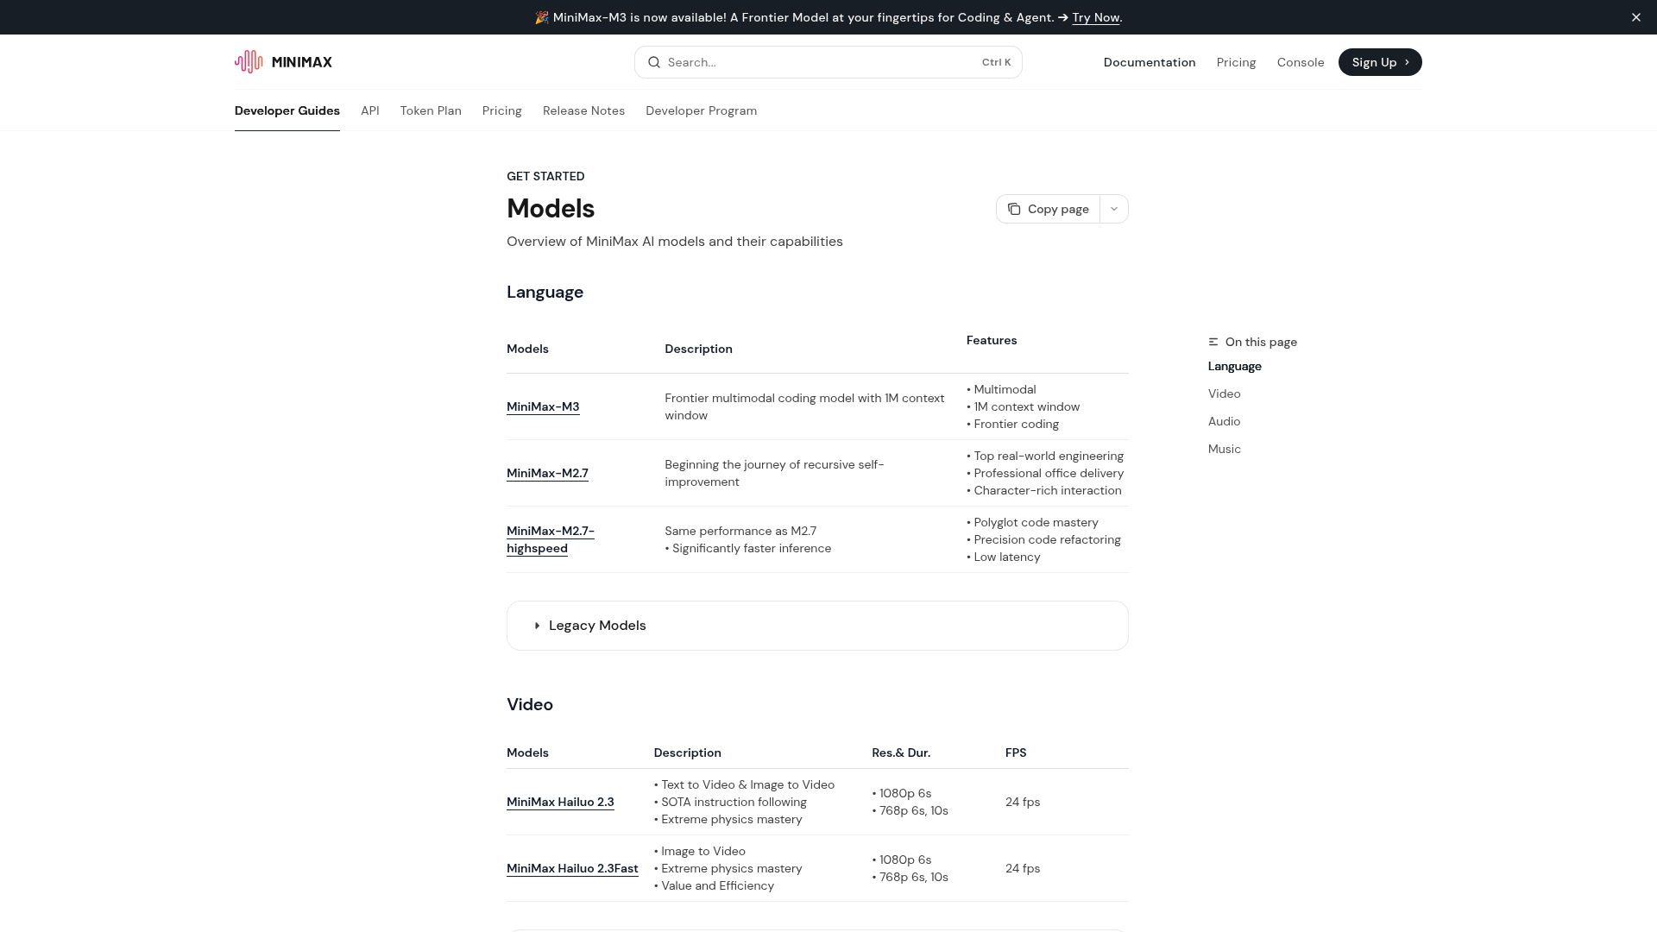Viewport: 1657px width, 932px height.
Task: Open the Copy page dropdown arrow
Action: click(1114, 209)
